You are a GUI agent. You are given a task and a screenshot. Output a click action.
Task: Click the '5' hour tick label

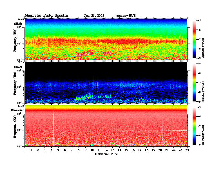coord(58,150)
